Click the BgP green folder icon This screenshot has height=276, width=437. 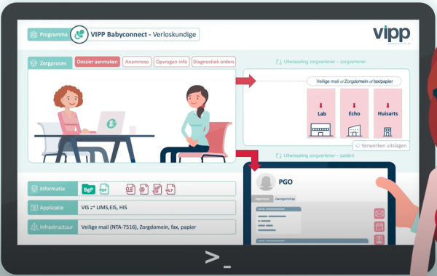pyautogui.click(x=88, y=190)
